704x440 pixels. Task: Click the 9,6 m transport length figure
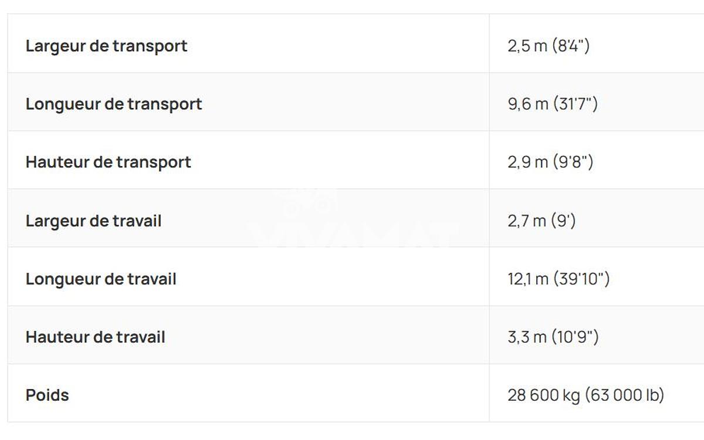pyautogui.click(x=527, y=104)
